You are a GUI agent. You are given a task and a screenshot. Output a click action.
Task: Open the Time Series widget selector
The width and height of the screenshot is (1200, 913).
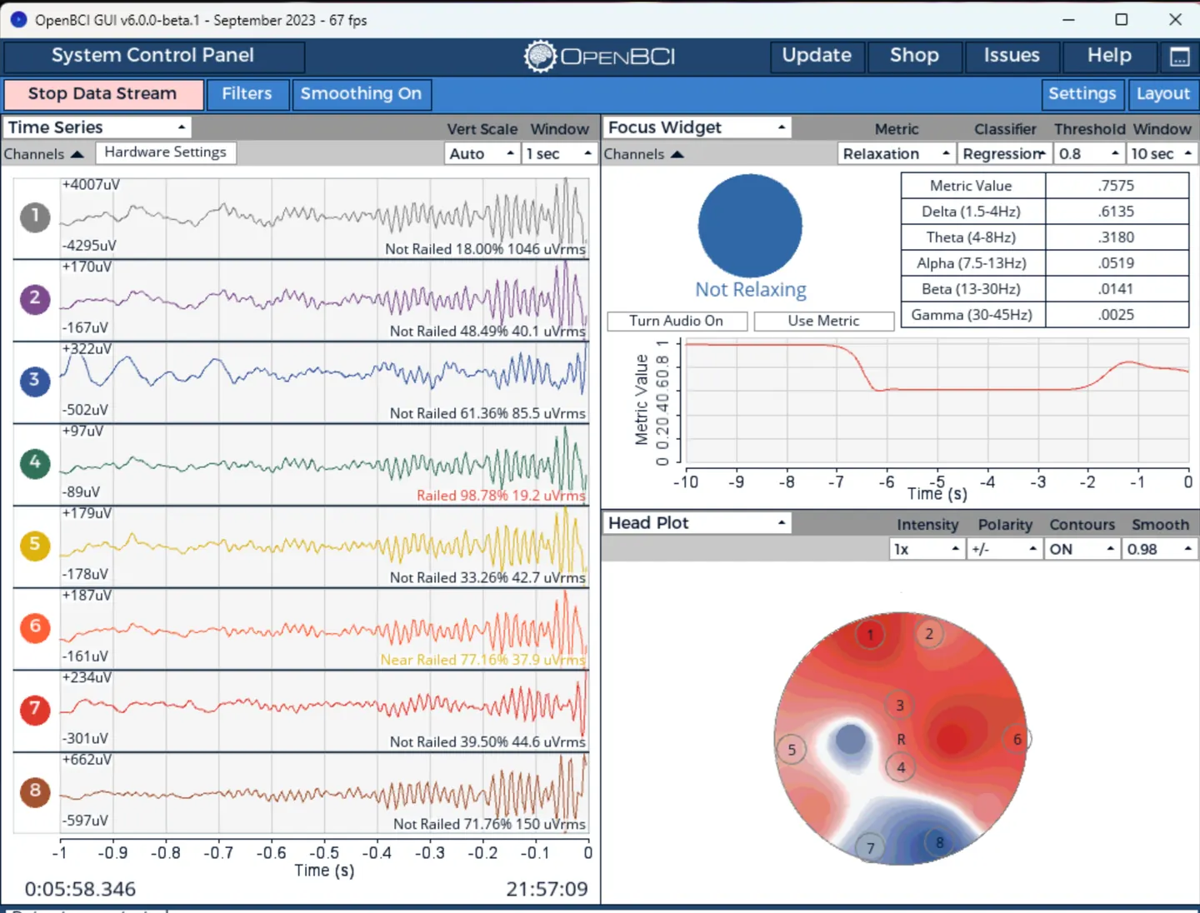[x=97, y=127]
